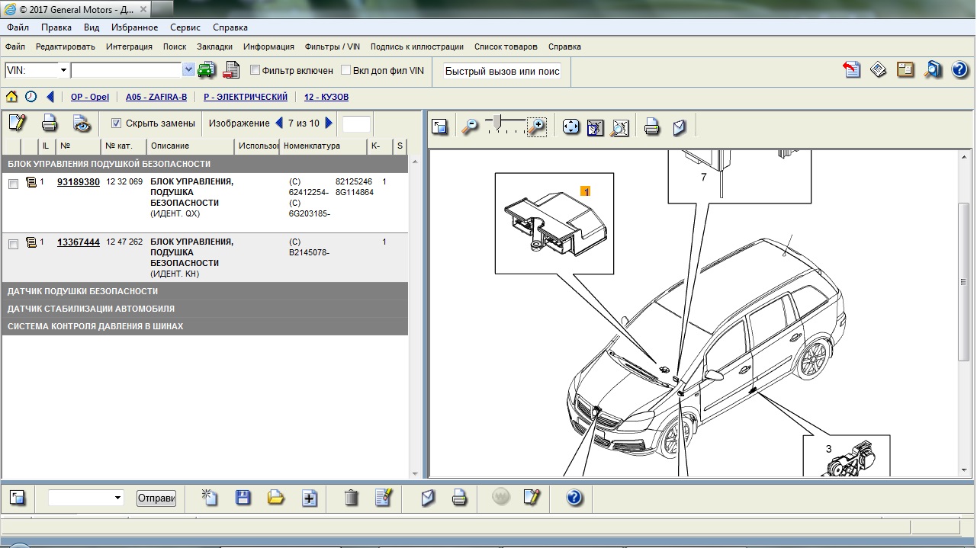Open the history clock icon
This screenshot has height=548, width=977.
31,97
